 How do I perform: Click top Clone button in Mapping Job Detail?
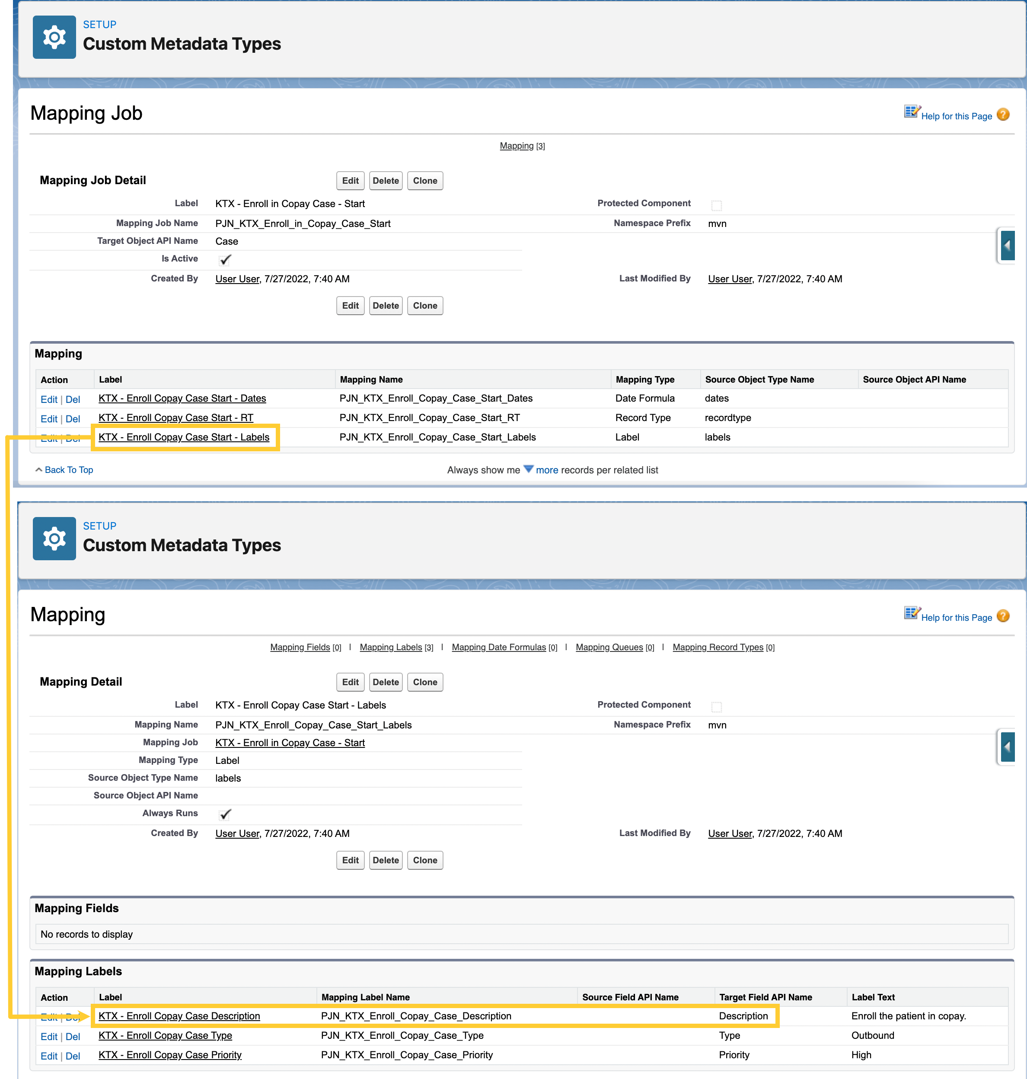coord(425,181)
